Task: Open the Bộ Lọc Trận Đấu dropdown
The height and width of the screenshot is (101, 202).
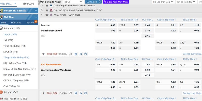Action: [x=163, y=2]
